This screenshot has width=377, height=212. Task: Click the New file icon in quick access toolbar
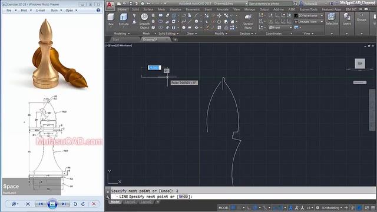tap(119, 4)
